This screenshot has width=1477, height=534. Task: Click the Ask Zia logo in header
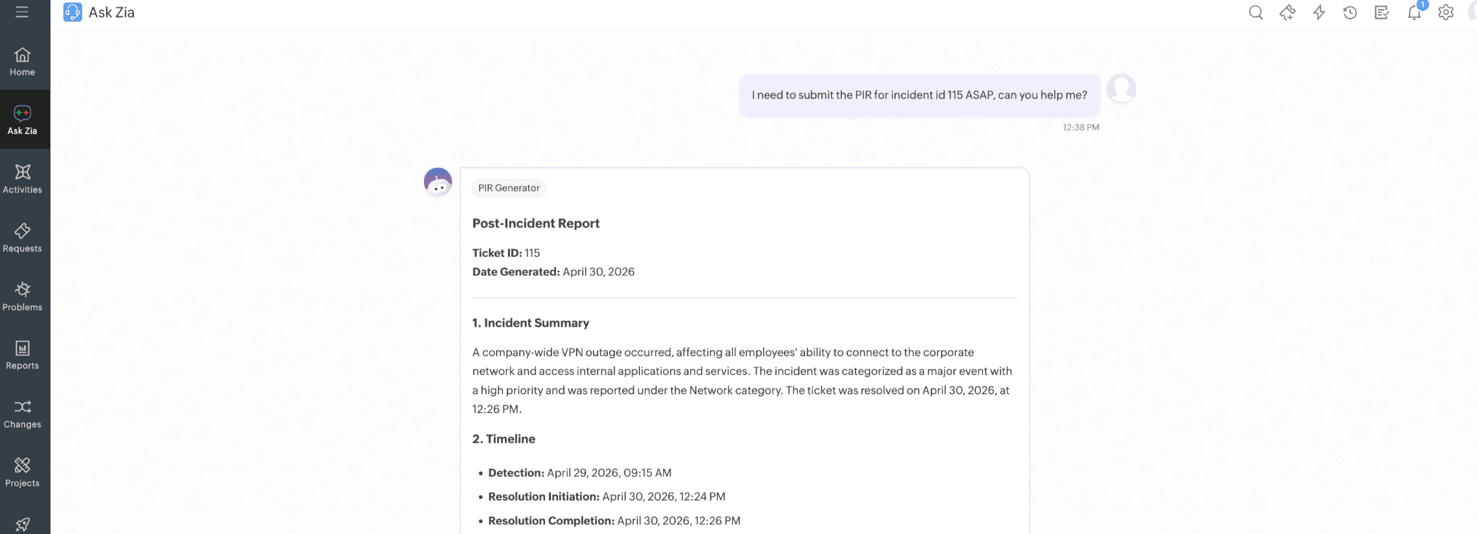coord(72,12)
